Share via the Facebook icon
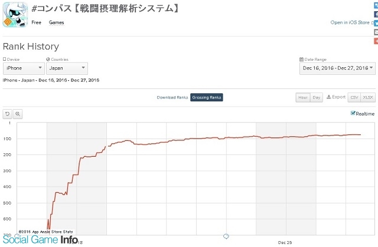Image resolution: width=378 pixels, height=247 pixels. (x=376, y=14)
